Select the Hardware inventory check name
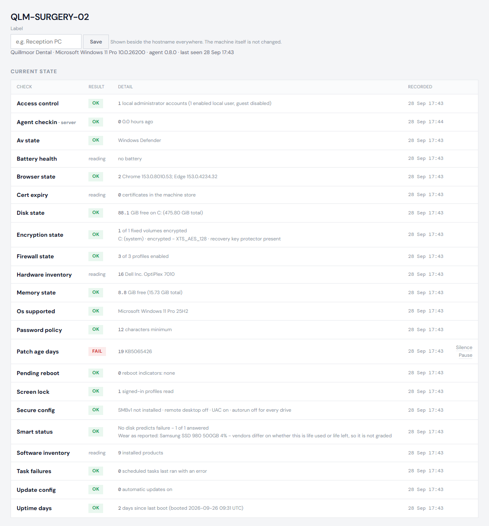 44,275
